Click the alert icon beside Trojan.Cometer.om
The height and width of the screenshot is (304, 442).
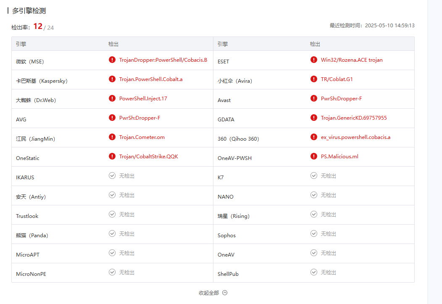[112, 137]
